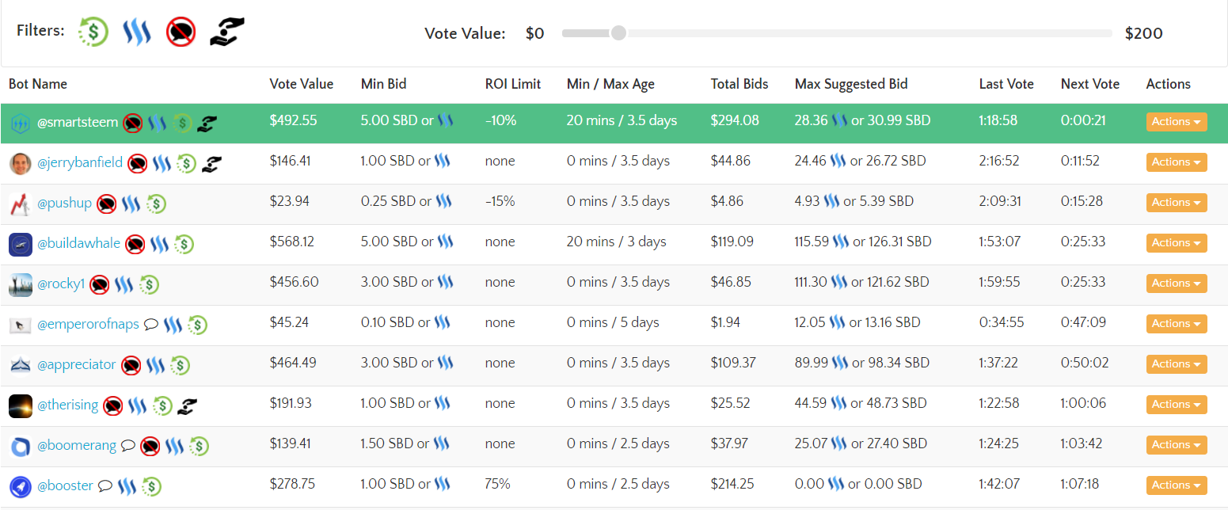1228x510 pixels.
Task: Click the charity hand icon beside @therising
Action: pyautogui.click(x=187, y=405)
